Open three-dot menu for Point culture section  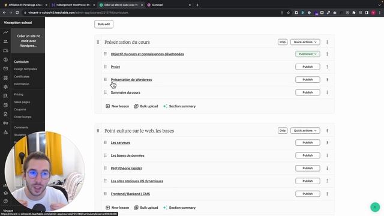(x=327, y=131)
